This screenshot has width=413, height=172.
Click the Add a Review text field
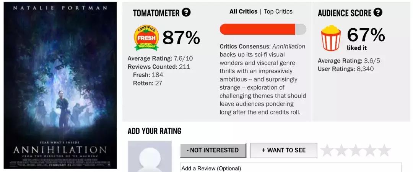click(x=291, y=168)
